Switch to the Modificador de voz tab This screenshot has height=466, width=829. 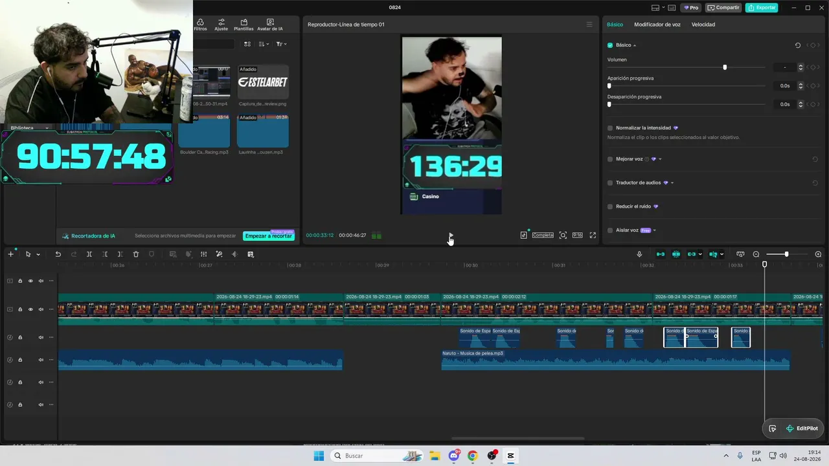[x=657, y=25]
